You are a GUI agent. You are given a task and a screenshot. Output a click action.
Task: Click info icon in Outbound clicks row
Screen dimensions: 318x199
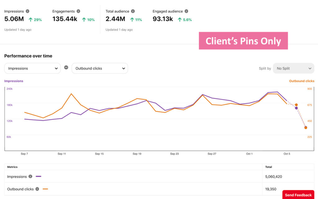[37, 189]
